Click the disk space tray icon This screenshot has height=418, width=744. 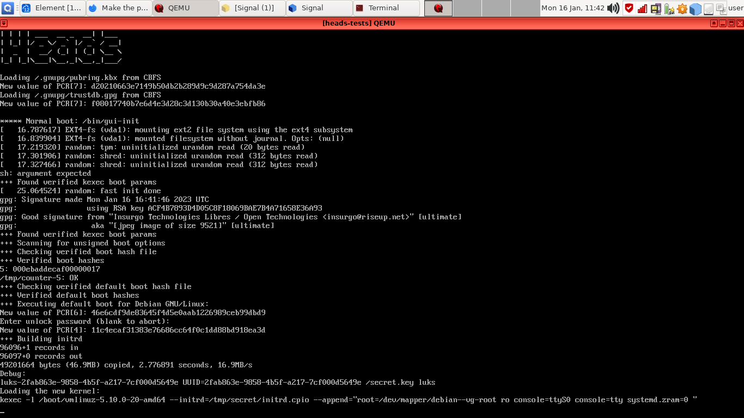pos(709,9)
